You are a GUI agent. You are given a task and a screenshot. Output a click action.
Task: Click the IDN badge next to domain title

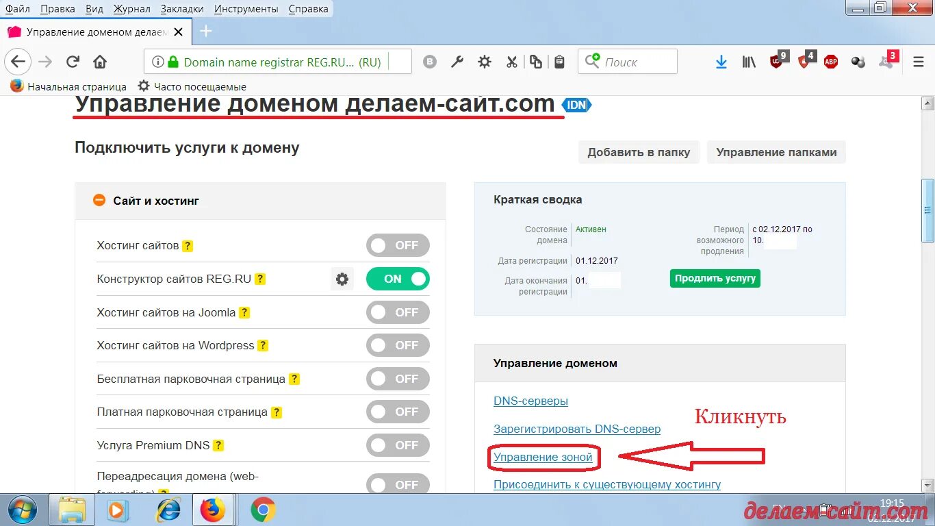pos(576,105)
